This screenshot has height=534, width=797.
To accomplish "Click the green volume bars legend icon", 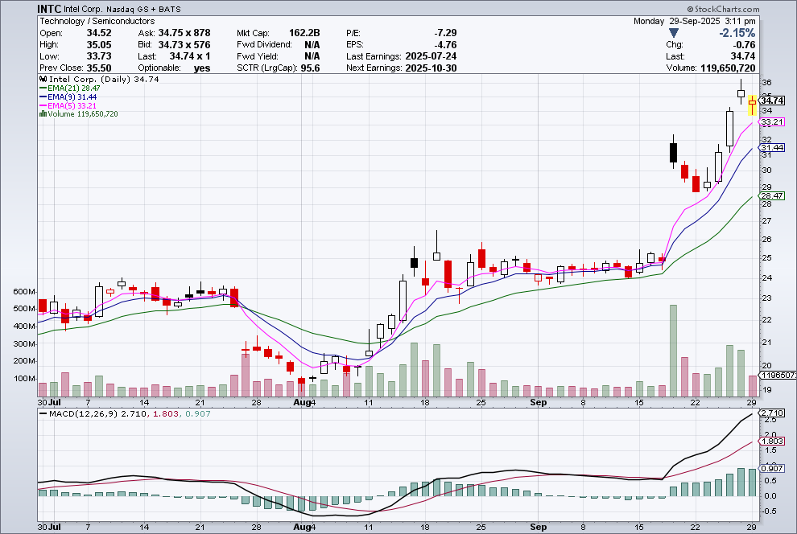I will [x=43, y=114].
